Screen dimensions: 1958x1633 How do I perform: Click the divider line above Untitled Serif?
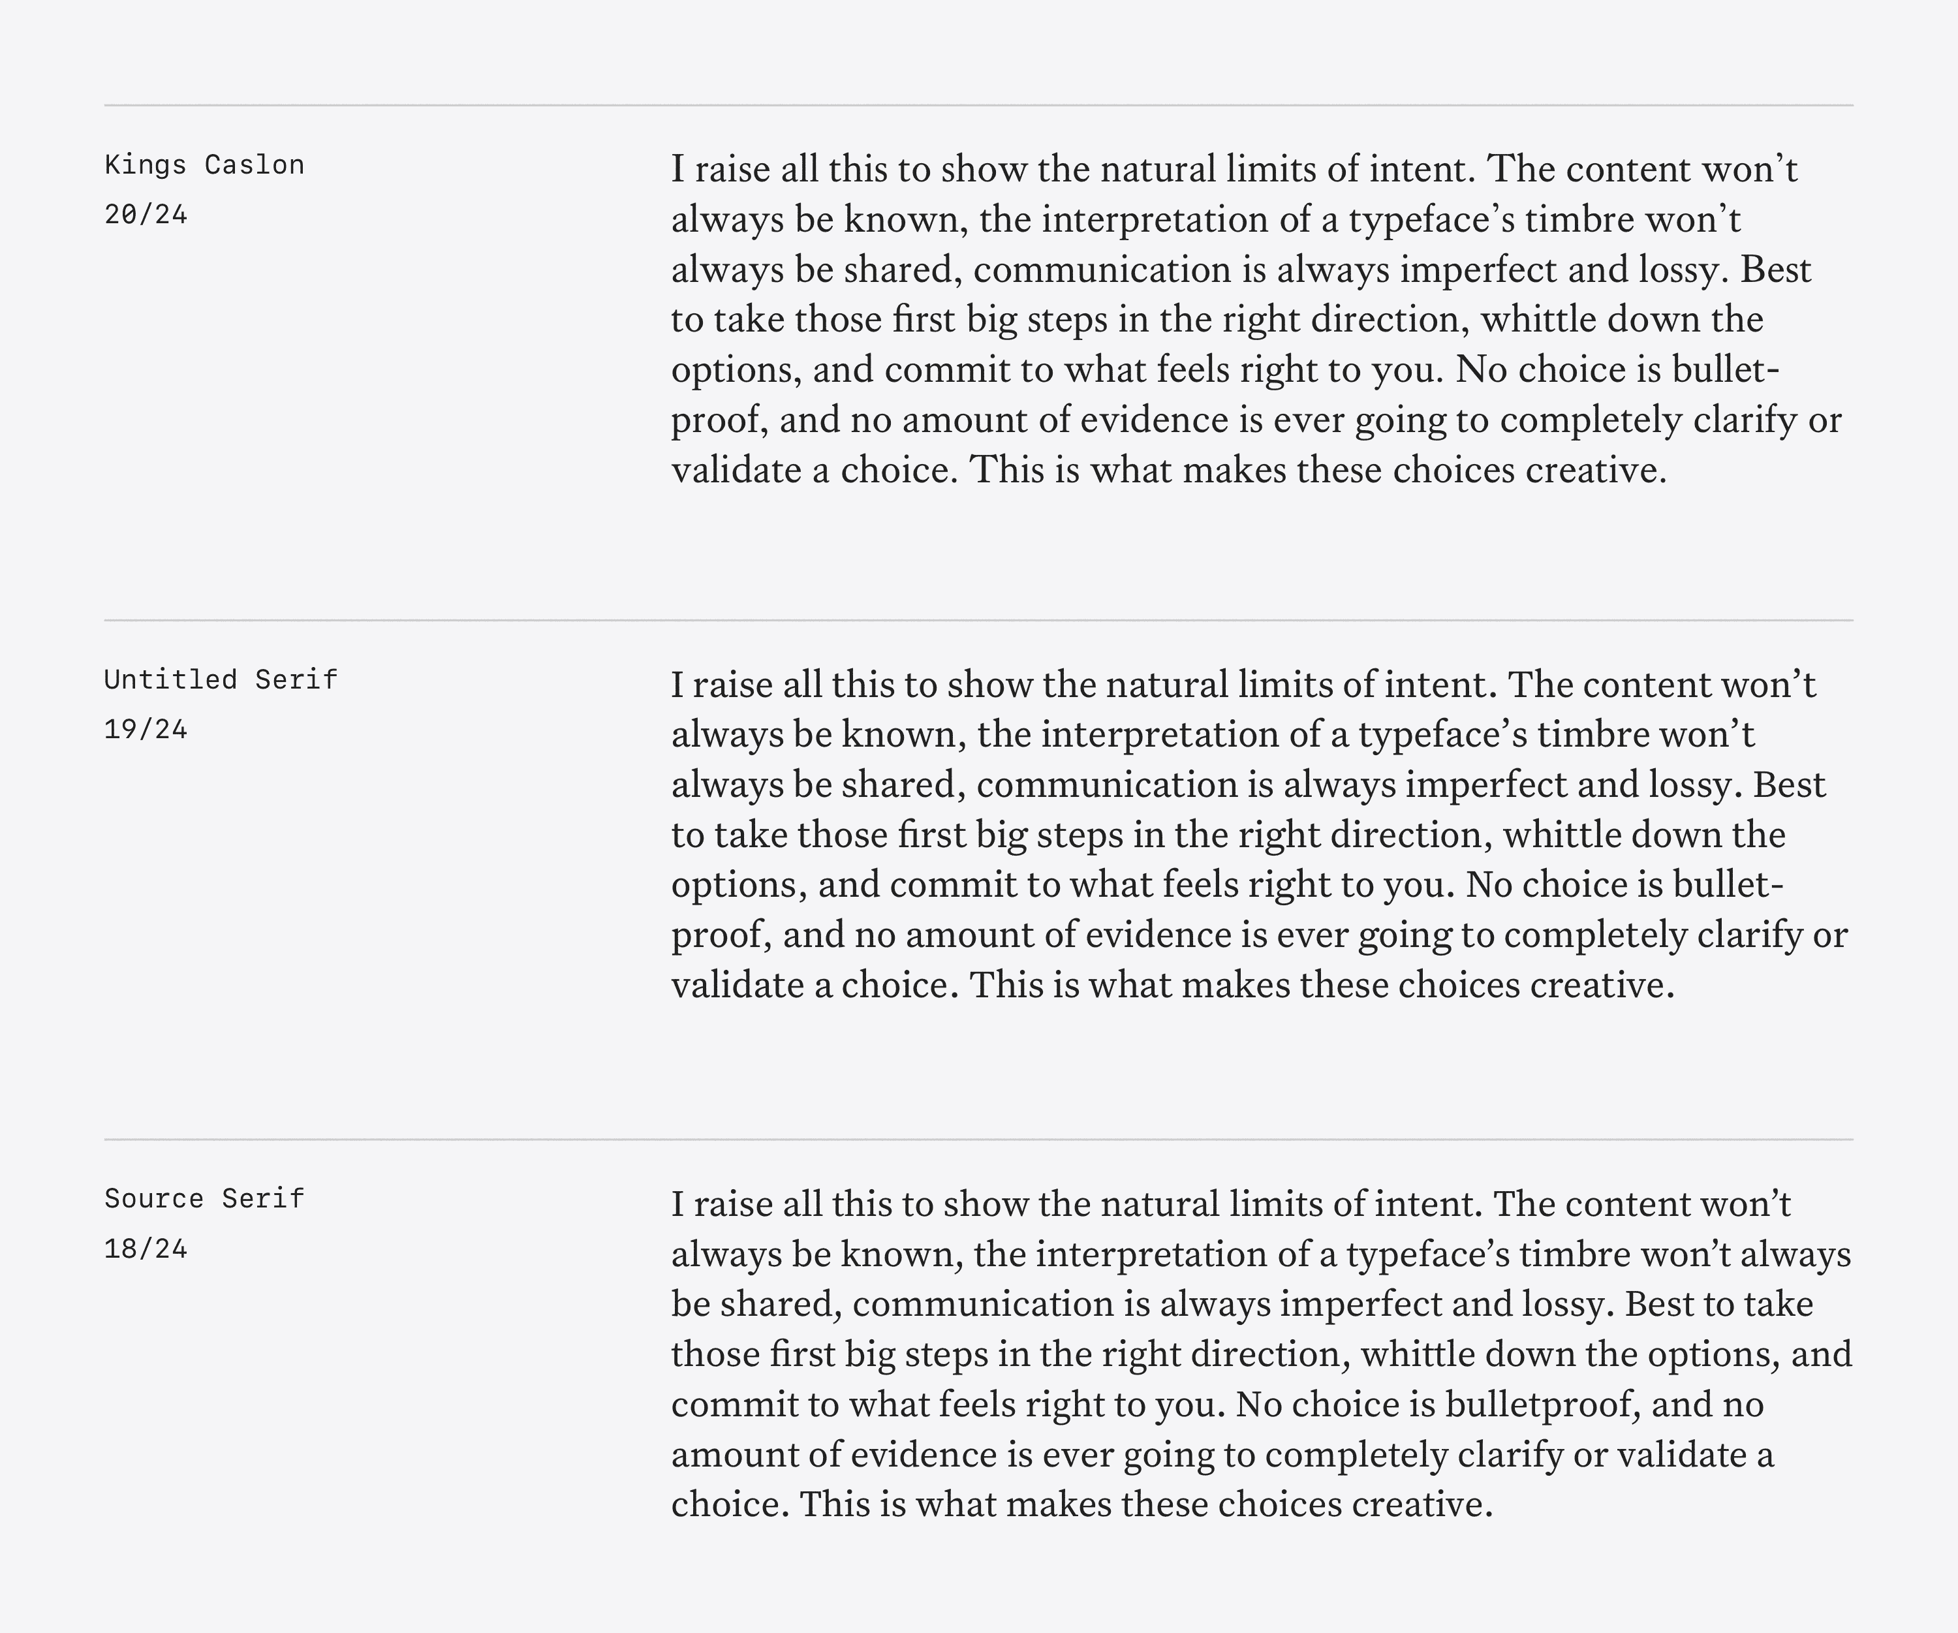pyautogui.click(x=978, y=620)
